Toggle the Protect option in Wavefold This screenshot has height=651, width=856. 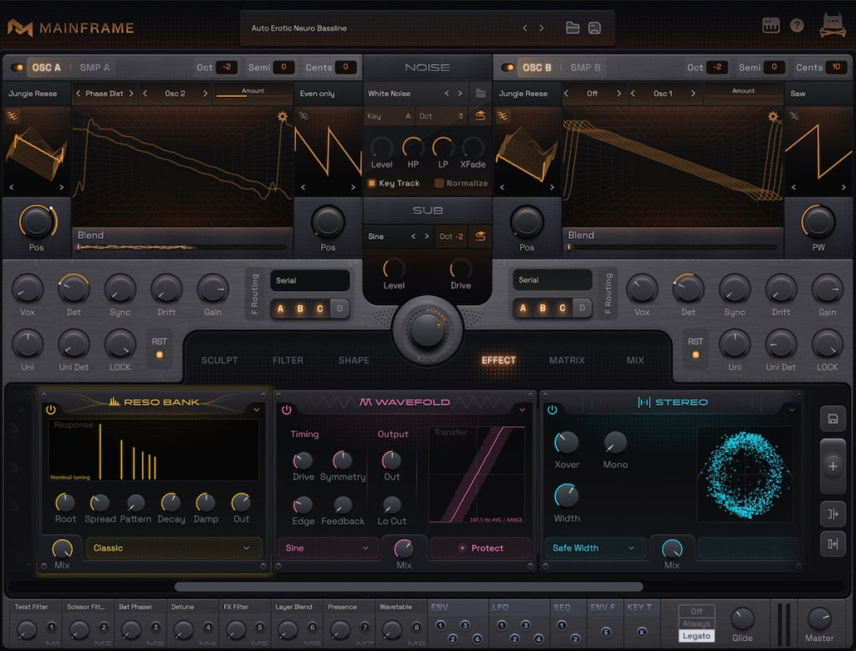point(481,548)
